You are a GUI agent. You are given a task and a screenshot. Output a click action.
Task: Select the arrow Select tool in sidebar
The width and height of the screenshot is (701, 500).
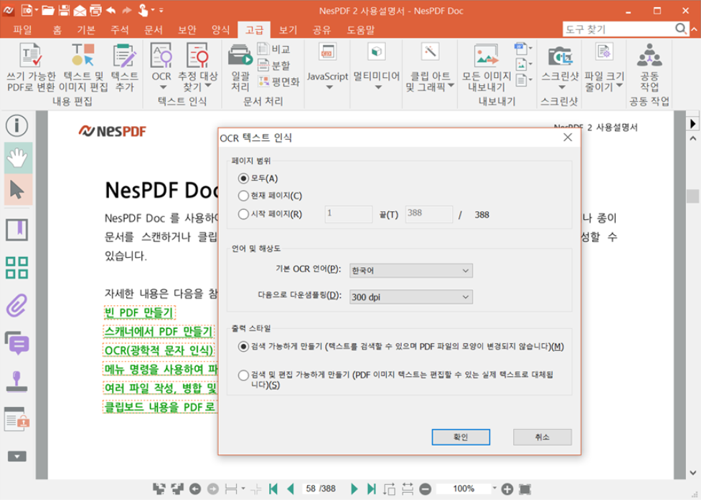pos(17,190)
